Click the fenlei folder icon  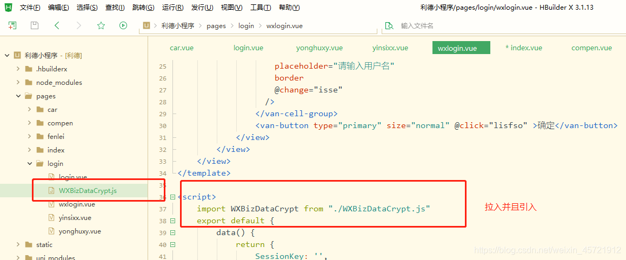tap(39, 137)
